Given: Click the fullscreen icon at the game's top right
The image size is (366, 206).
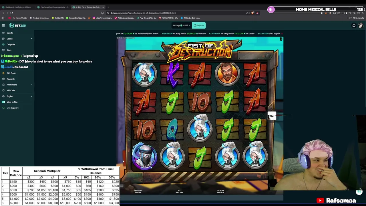Looking at the screenshot, I should pyautogui.click(x=281, y=39).
